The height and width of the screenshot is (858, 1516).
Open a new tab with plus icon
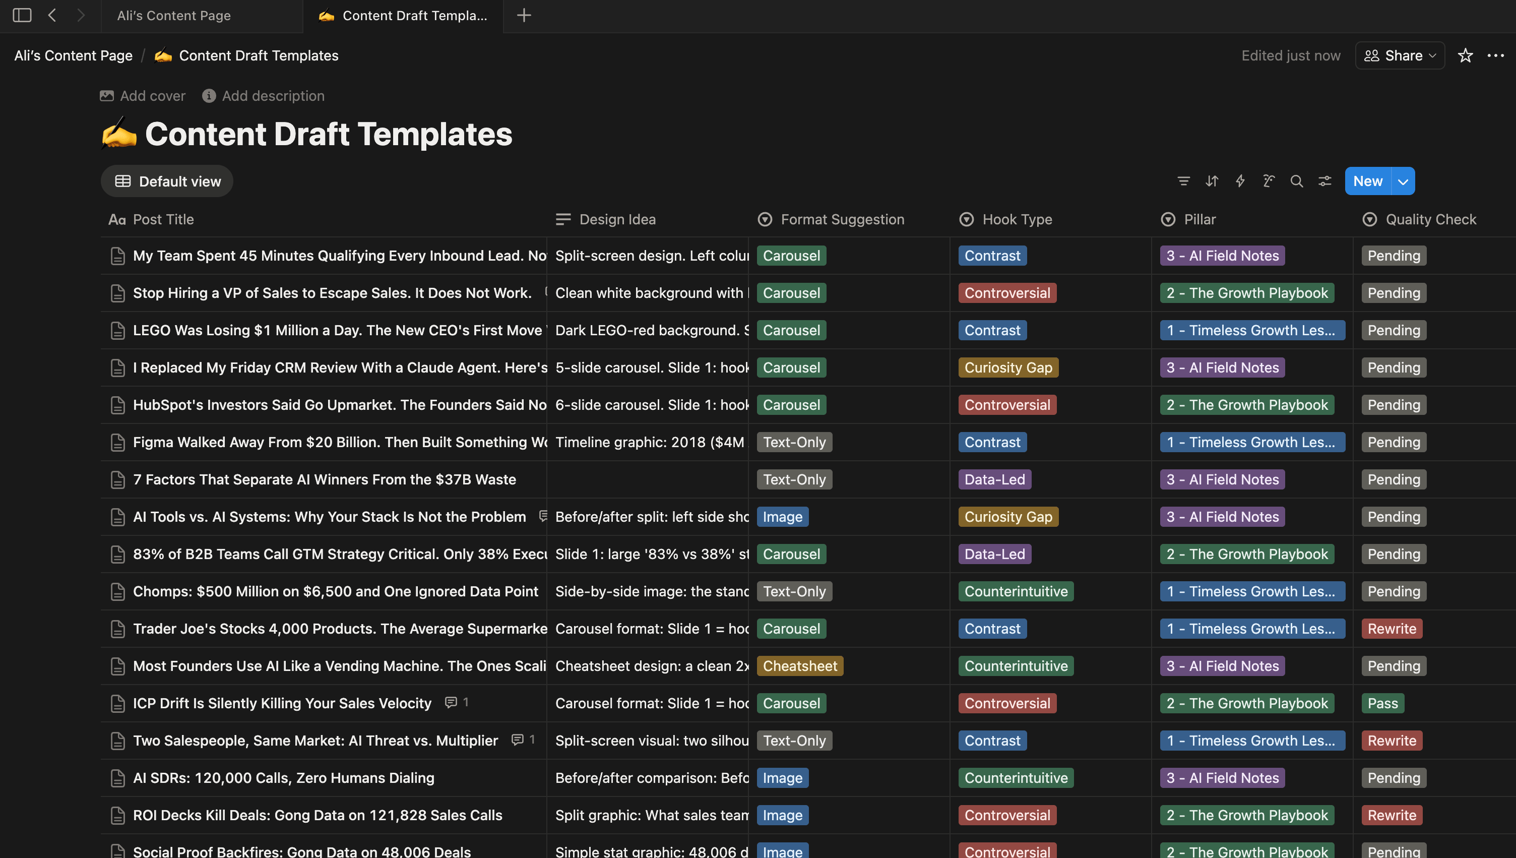point(524,15)
